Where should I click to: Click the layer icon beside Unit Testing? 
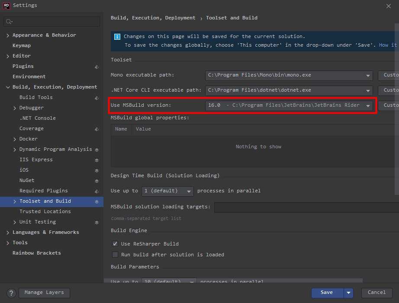tap(97, 223)
